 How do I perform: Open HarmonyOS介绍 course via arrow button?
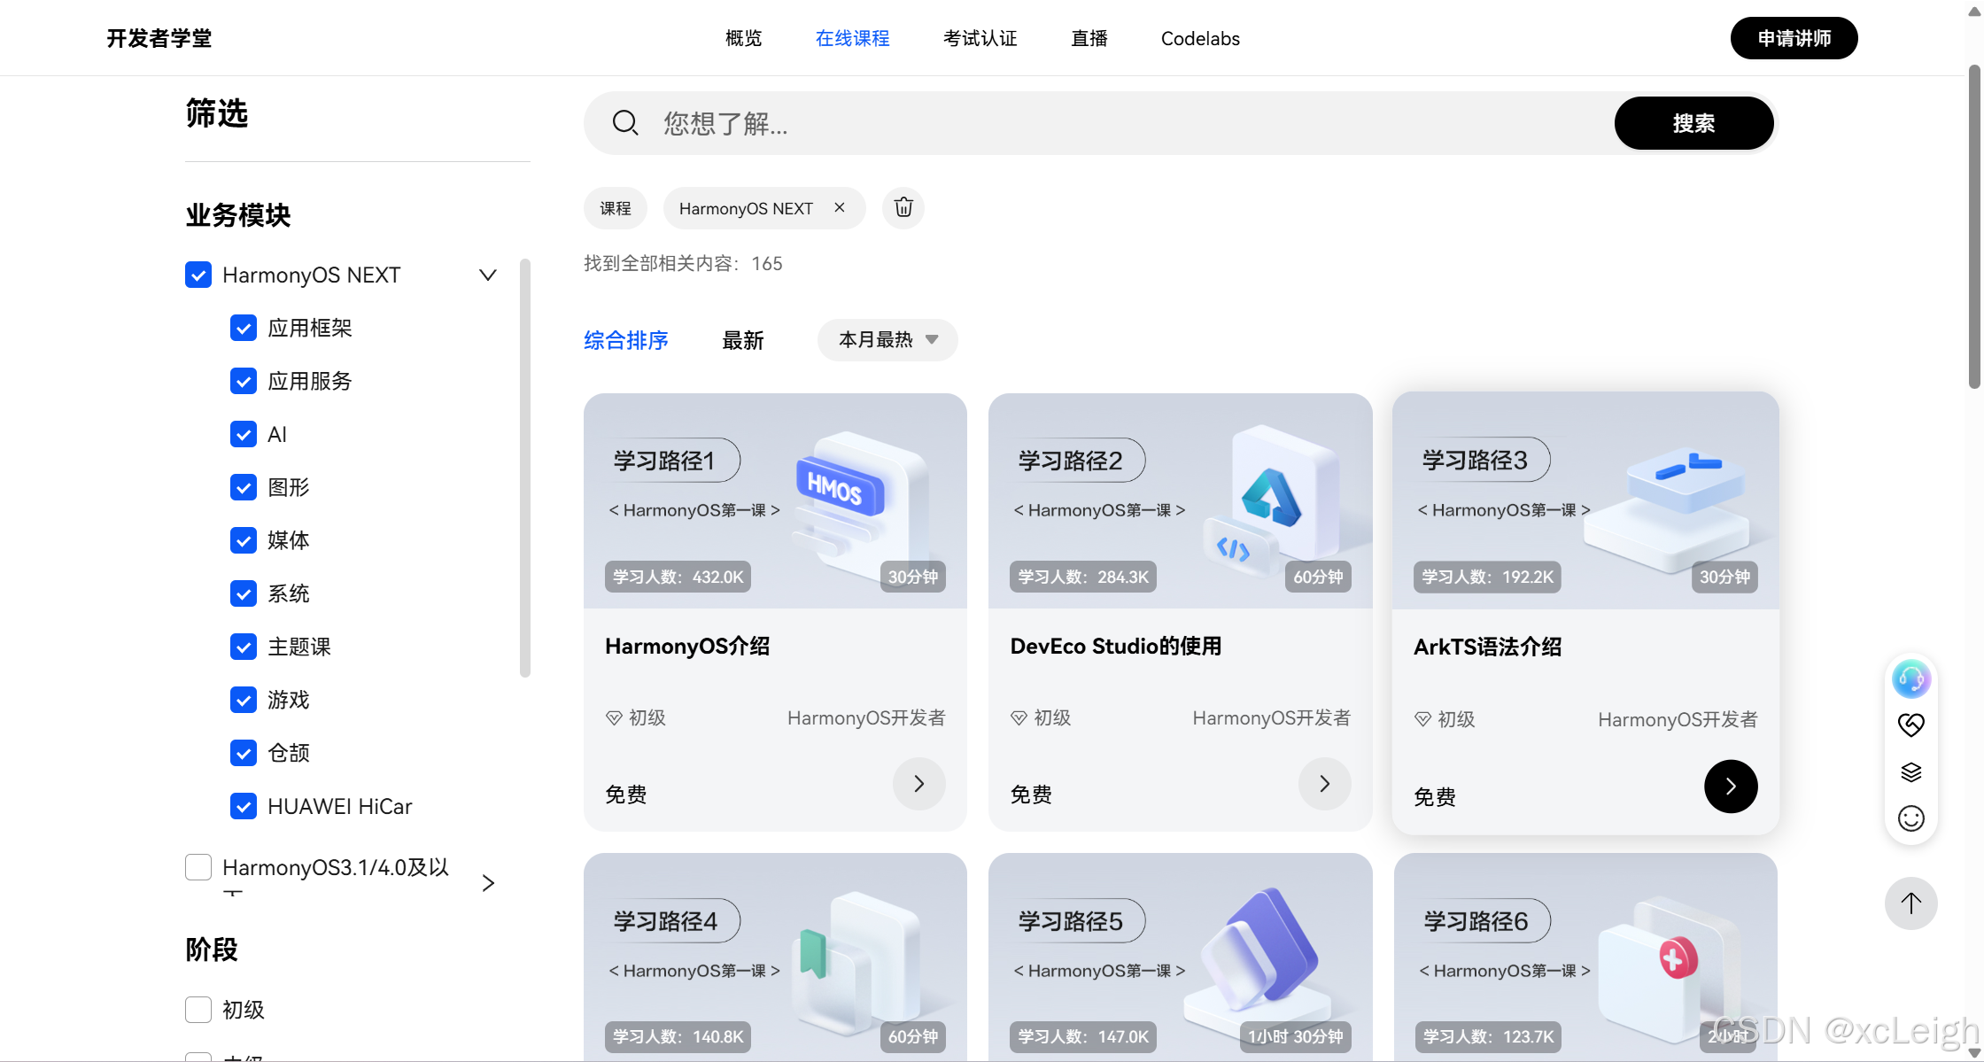coord(918,784)
